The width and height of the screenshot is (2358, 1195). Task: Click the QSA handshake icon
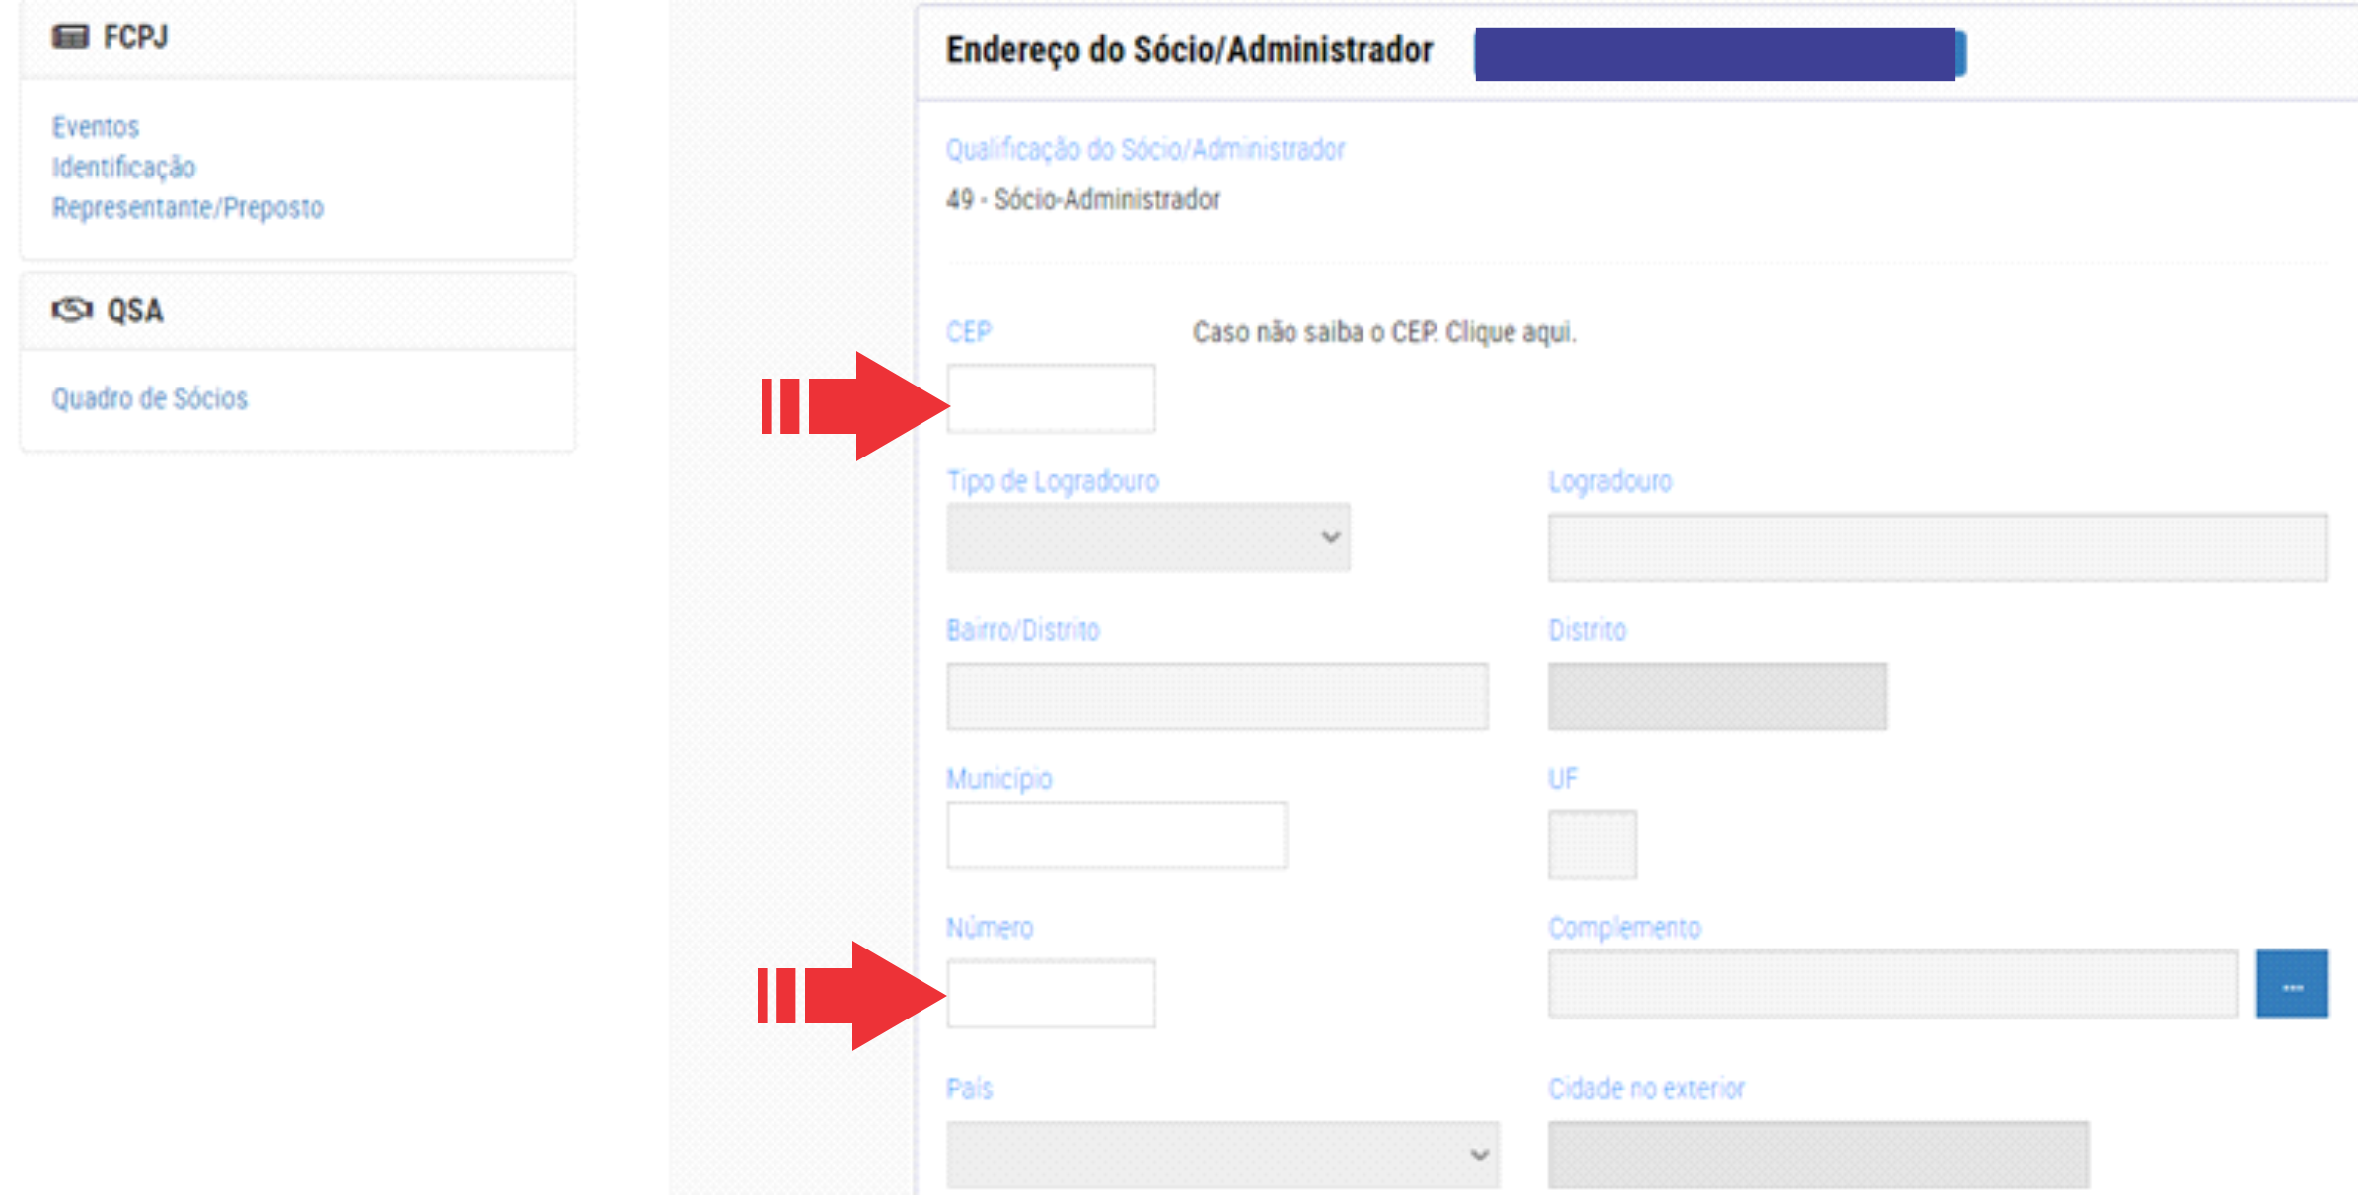coord(71,311)
